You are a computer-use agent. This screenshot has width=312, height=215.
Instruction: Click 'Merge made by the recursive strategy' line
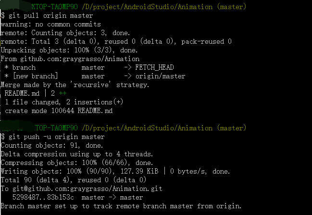(75, 85)
